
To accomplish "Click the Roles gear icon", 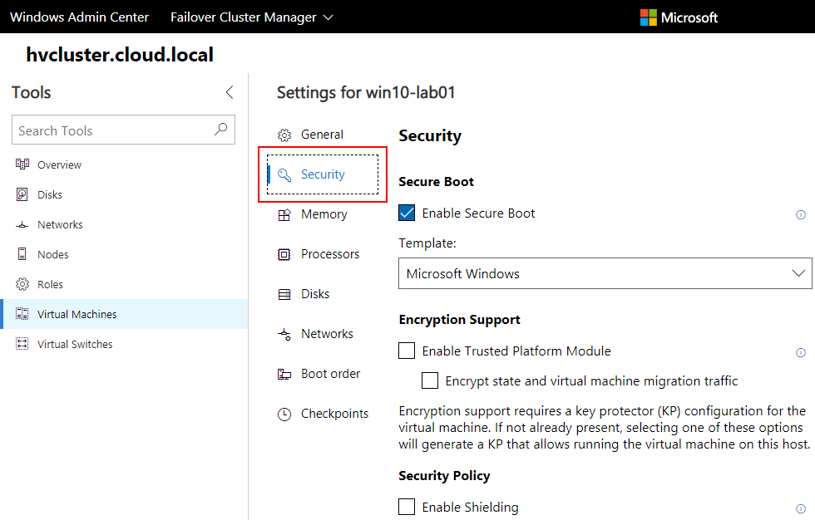I will tap(22, 284).
